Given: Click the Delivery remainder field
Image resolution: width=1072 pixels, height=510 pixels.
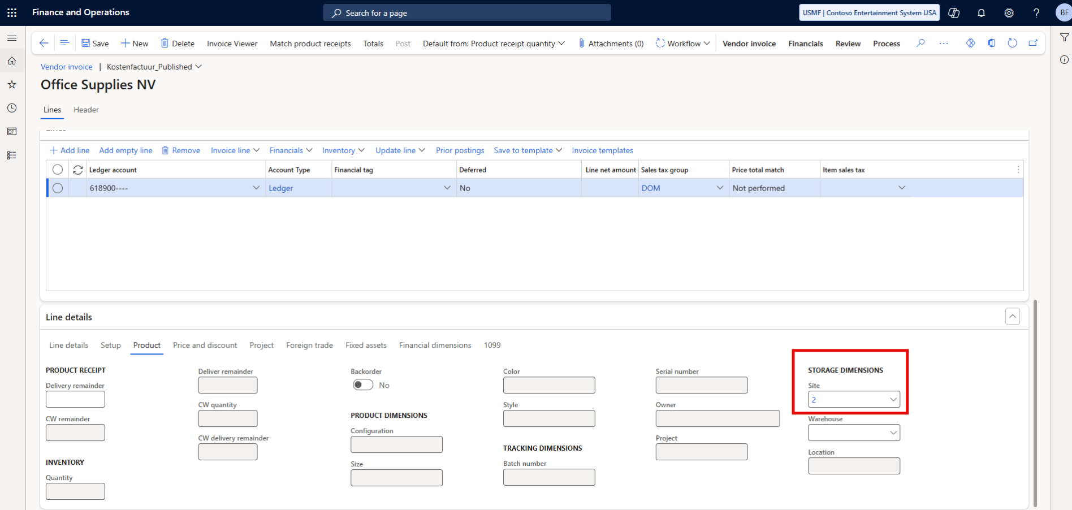Looking at the screenshot, I should coord(75,399).
